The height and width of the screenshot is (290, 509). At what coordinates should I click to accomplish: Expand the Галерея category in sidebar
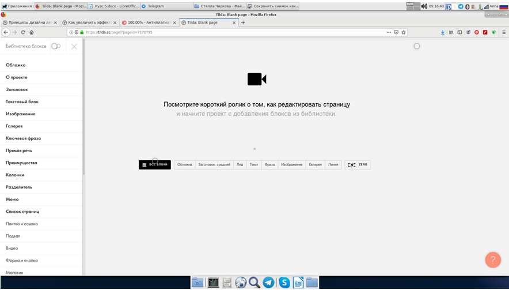click(x=14, y=126)
